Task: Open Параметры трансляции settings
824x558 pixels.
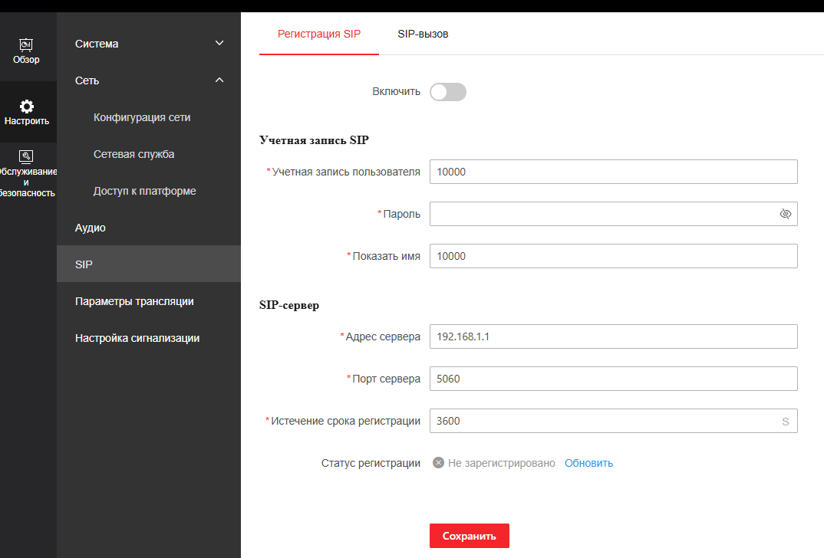Action: (133, 301)
